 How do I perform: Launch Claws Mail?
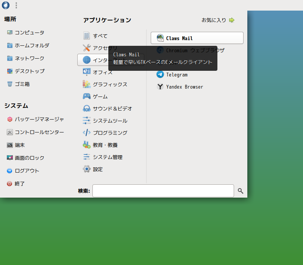point(197,38)
